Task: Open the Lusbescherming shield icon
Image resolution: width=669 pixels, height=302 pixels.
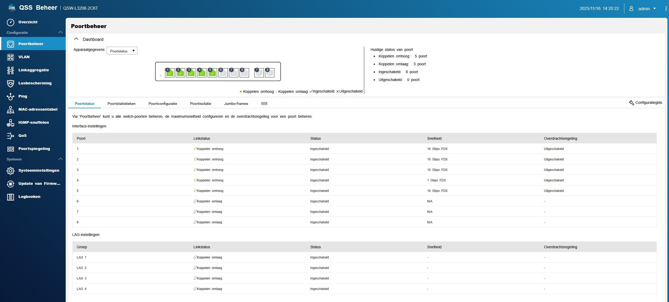Action: pyautogui.click(x=11, y=83)
